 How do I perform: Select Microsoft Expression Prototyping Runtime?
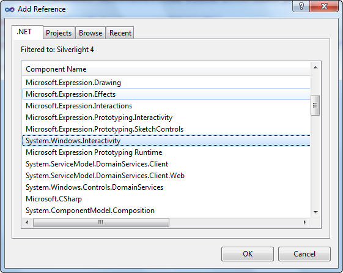pyautogui.click(x=166, y=152)
